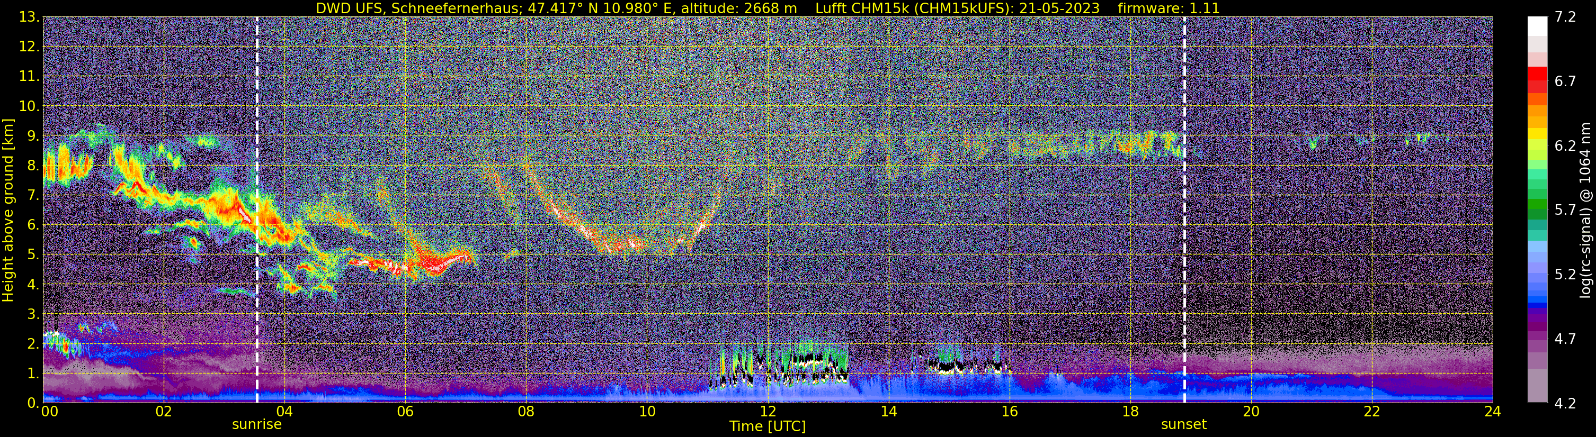The width and height of the screenshot is (1596, 437).
Task: Click the purple colorbar segment near 4.7
Action: [x=1537, y=336]
